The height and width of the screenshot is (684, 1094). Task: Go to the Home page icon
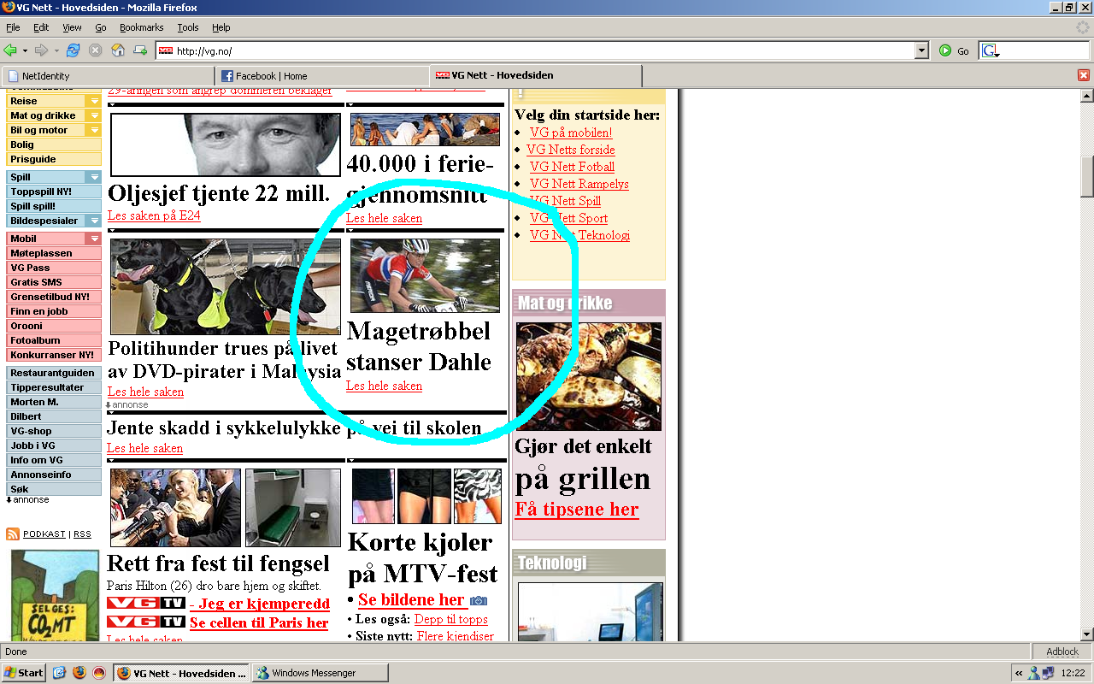[118, 50]
